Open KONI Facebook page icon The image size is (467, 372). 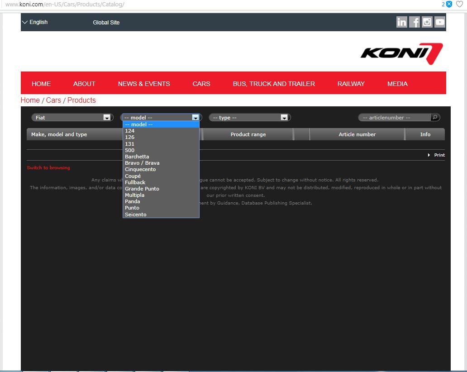tap(415, 22)
